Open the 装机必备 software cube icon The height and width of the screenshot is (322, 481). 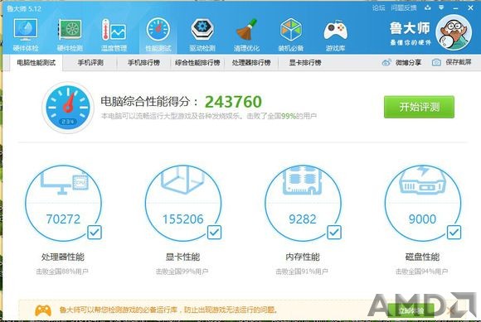[x=291, y=34]
